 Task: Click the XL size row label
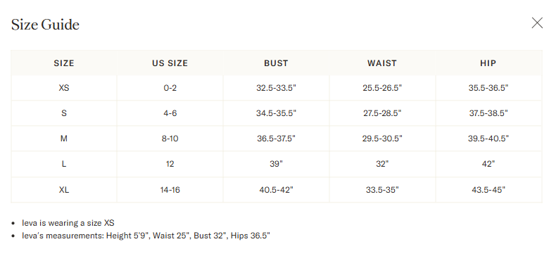[64, 190]
